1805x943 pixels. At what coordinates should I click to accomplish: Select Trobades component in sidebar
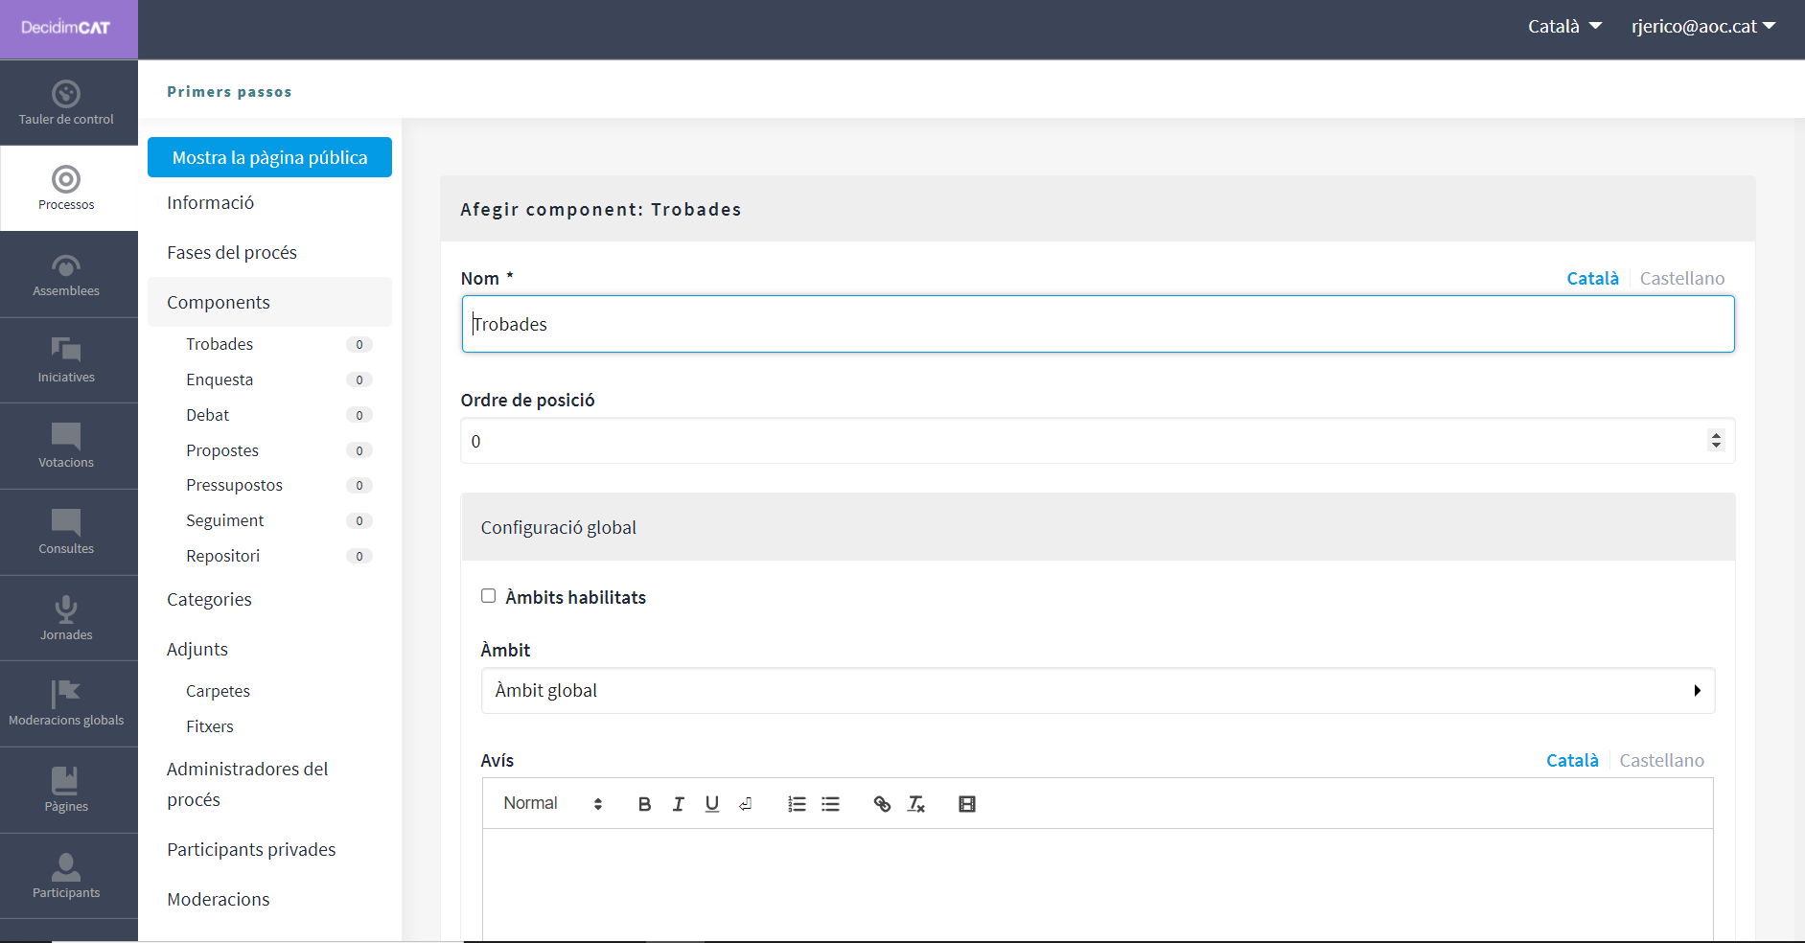(x=220, y=344)
